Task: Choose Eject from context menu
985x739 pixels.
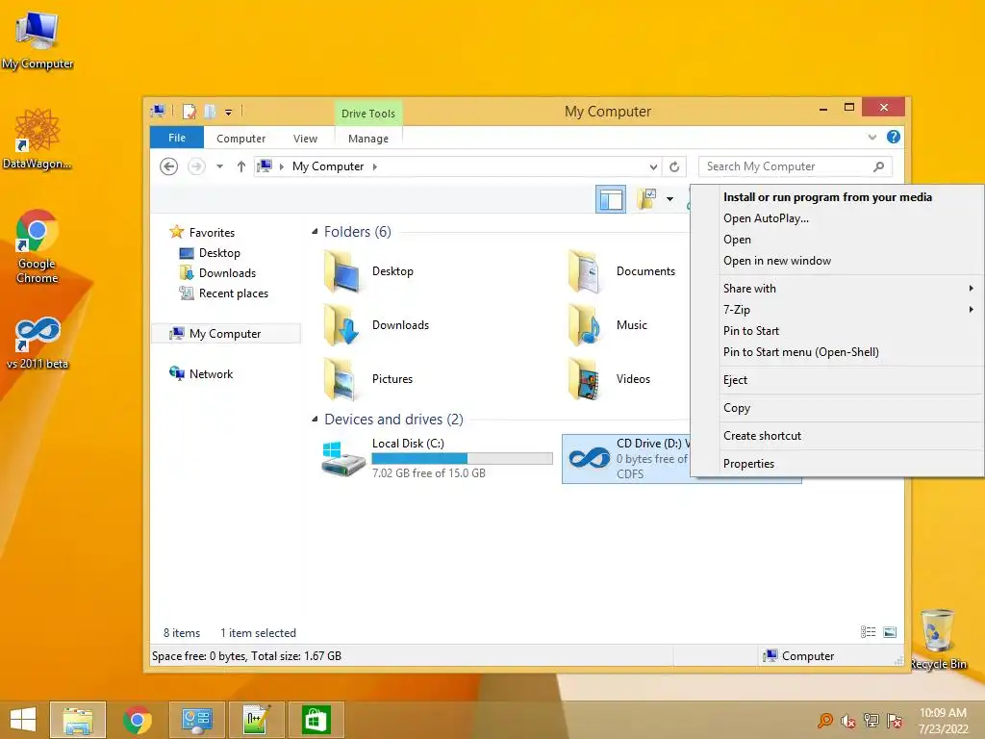Action: [852, 379]
